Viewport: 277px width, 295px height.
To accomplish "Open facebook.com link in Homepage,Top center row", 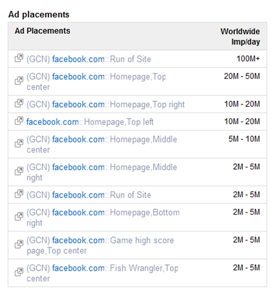I will click(x=78, y=77).
